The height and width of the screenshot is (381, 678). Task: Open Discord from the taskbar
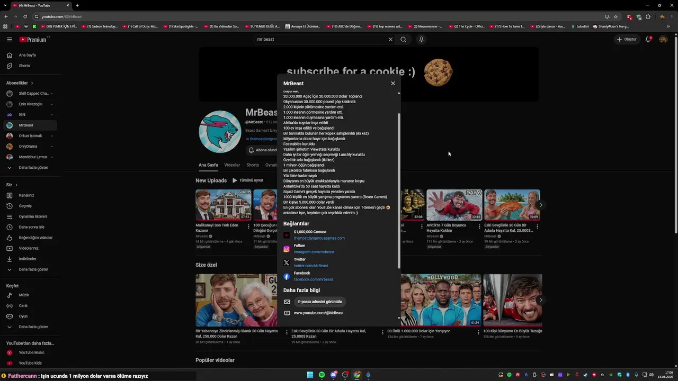click(334, 375)
